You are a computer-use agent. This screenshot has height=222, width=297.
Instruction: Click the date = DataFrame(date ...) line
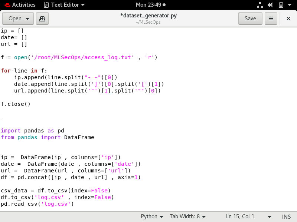[71, 164]
